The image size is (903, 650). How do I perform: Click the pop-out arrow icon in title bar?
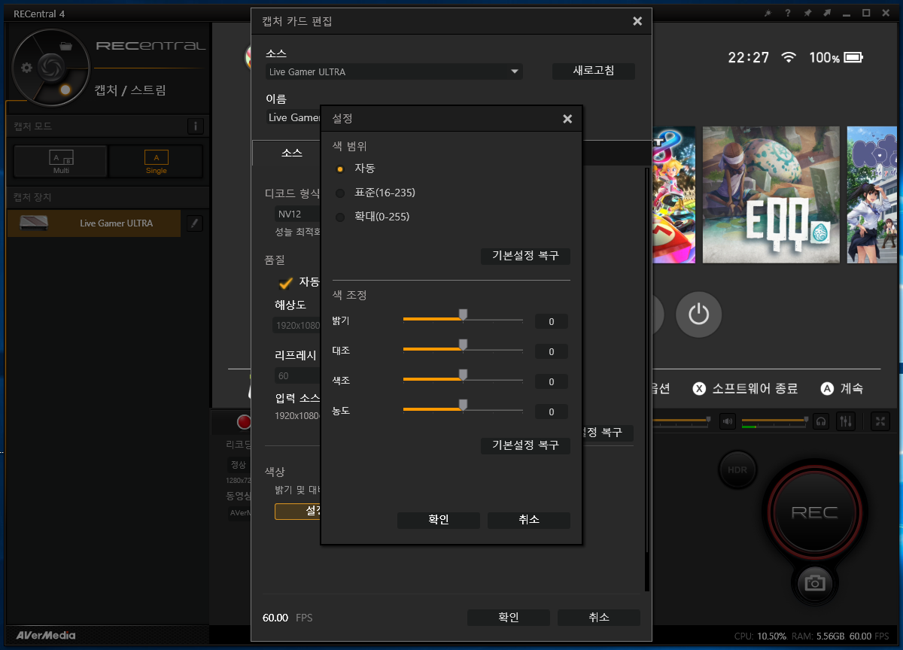coord(827,13)
